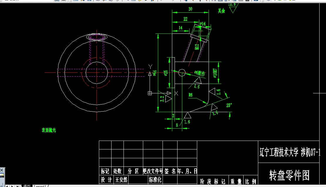
Task: Undo the last drawing action
Action: 157,1
